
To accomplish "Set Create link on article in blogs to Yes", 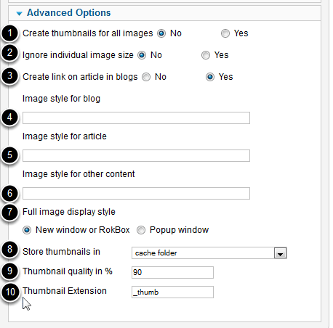I will coord(210,77).
